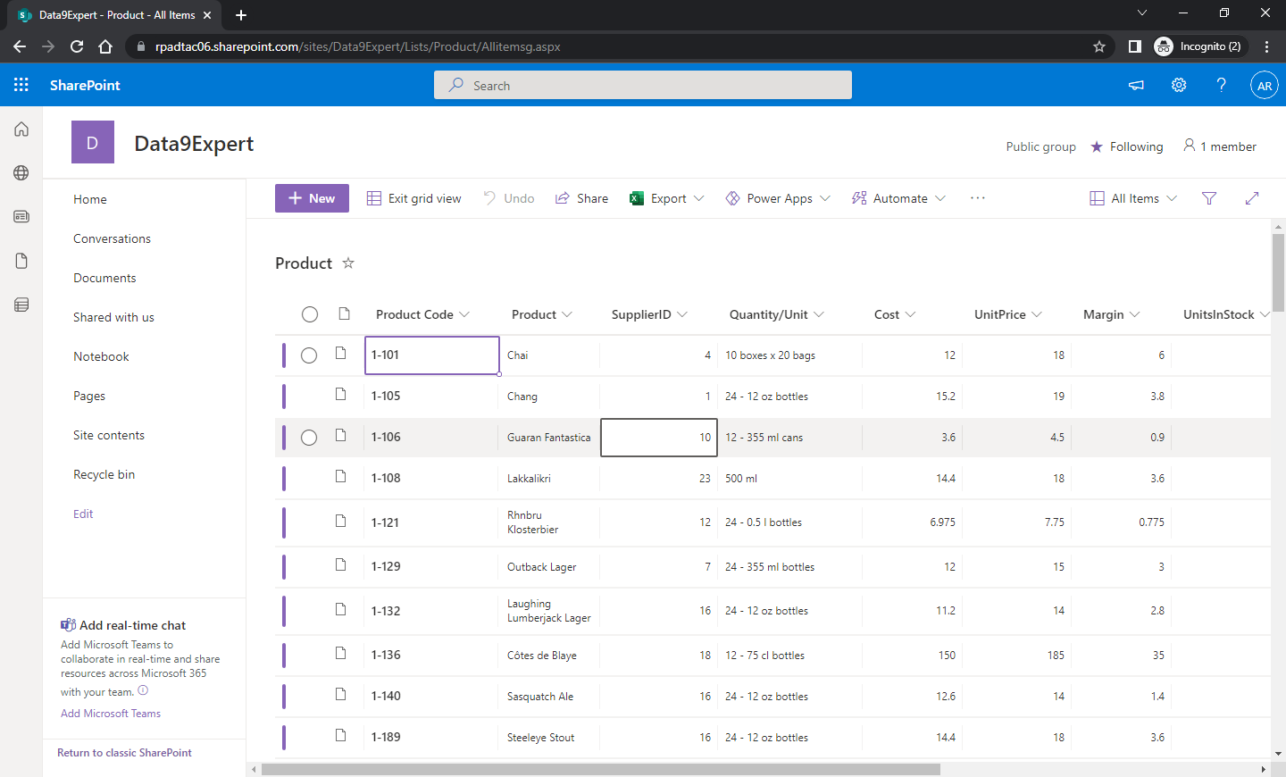Select the Home icon in left rail
The width and height of the screenshot is (1286, 777).
click(x=21, y=129)
